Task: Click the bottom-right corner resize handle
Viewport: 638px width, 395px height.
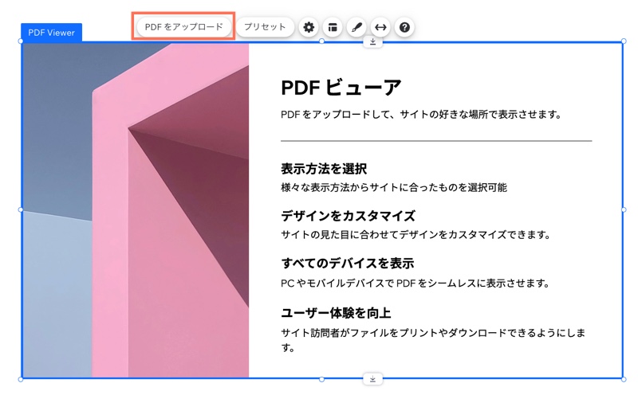Action: click(624, 379)
